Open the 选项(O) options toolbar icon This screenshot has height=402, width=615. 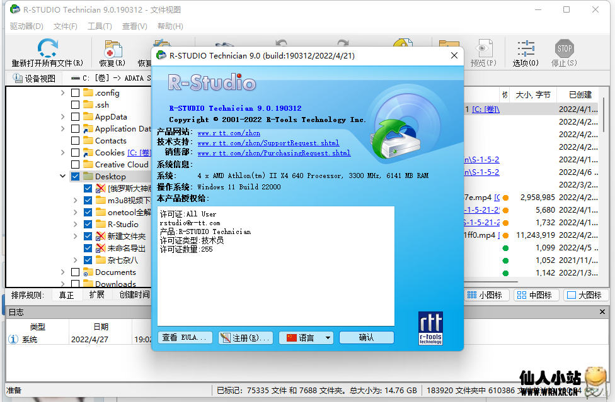click(x=526, y=48)
